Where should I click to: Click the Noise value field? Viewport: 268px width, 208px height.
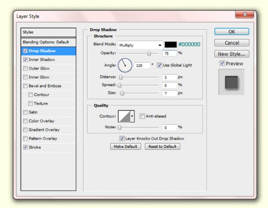170,128
